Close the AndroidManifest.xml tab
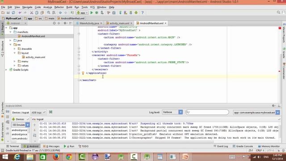Viewport: 286px width, 161px height. tap(165, 23)
